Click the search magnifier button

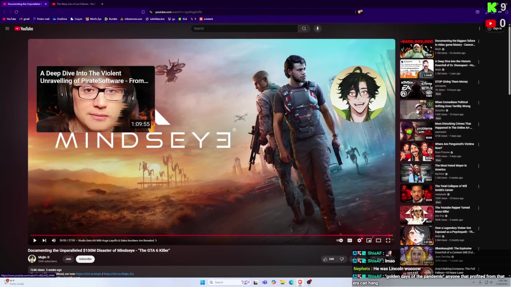pyautogui.click(x=304, y=29)
